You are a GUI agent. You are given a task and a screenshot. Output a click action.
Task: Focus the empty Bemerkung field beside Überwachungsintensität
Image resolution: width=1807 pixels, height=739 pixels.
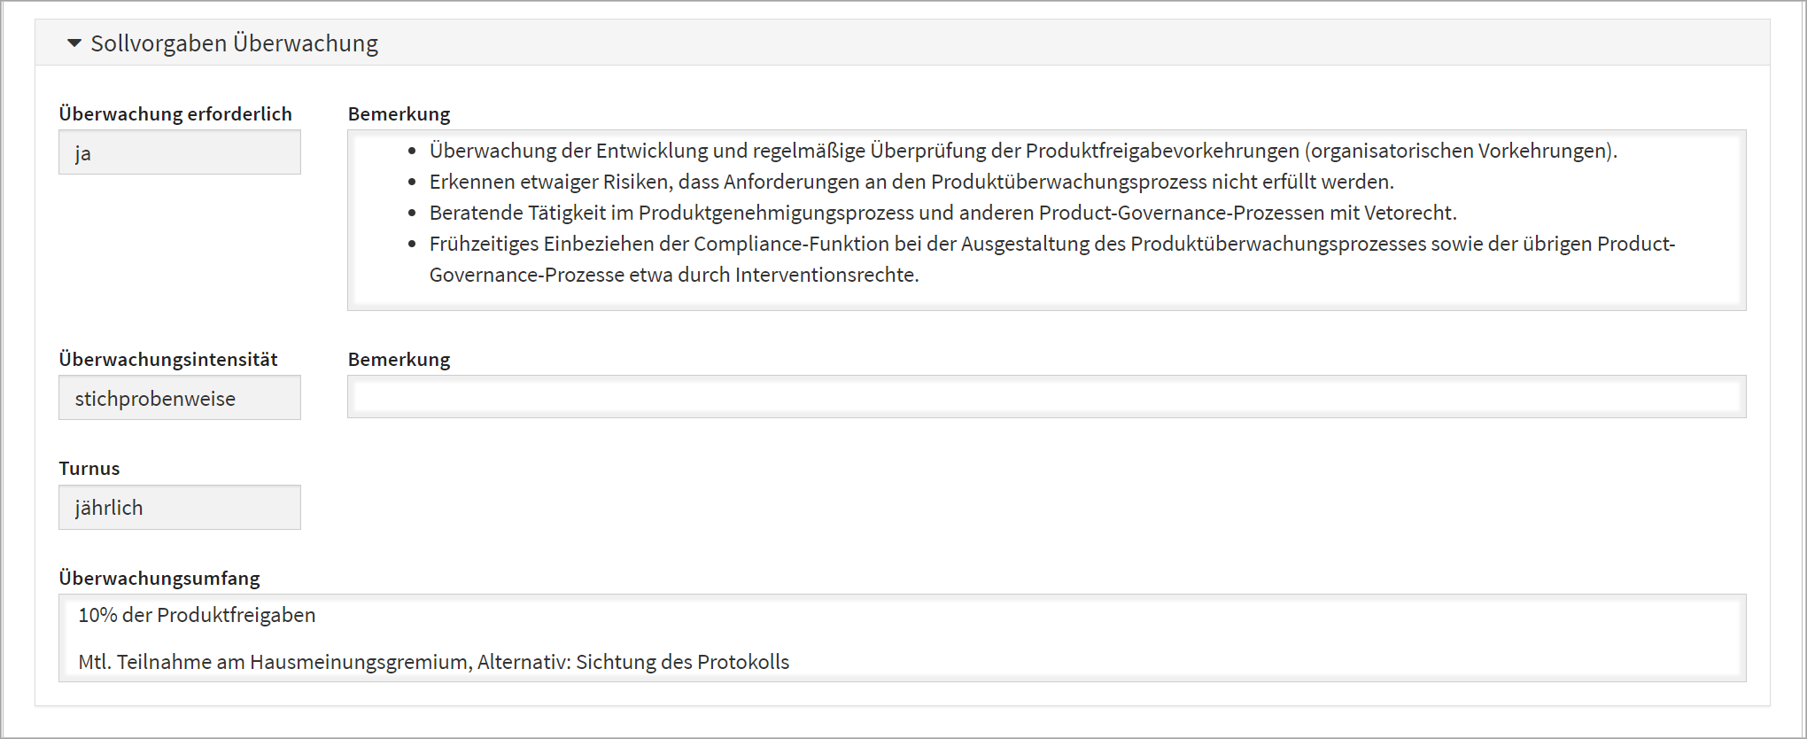tap(1046, 397)
